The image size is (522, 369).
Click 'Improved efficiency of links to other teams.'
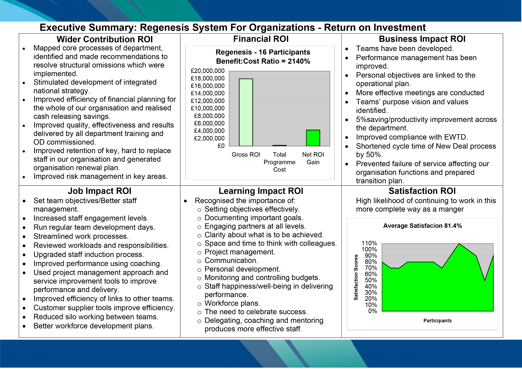pos(104,299)
